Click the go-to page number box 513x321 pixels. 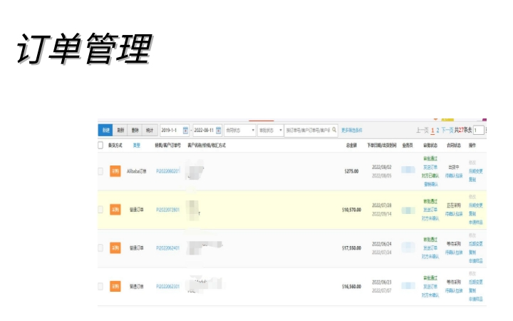pos(478,130)
